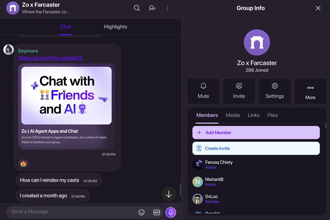Open the zo.me/@zo-sayoqb7k link

tap(50, 58)
